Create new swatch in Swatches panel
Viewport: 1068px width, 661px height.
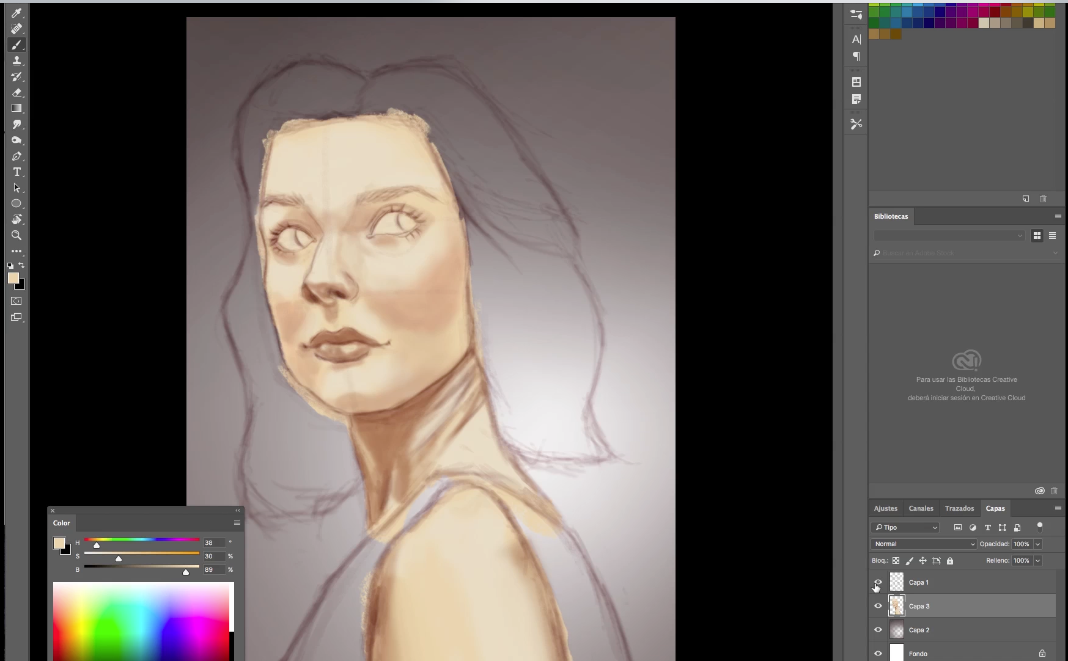[x=1026, y=199]
